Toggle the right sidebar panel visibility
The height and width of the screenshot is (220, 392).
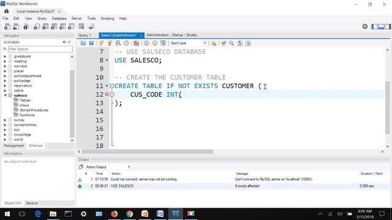coord(388,26)
